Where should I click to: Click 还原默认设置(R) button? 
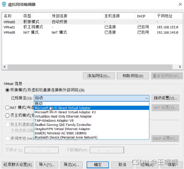(18, 165)
